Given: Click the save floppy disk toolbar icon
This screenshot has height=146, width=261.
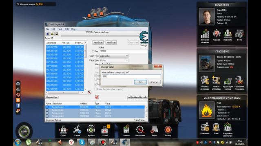Looking at the screenshot, I should [57, 34].
